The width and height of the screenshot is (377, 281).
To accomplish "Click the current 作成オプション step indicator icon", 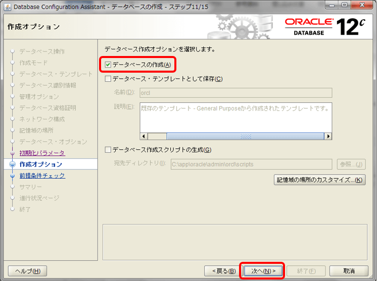I will (x=12, y=164).
